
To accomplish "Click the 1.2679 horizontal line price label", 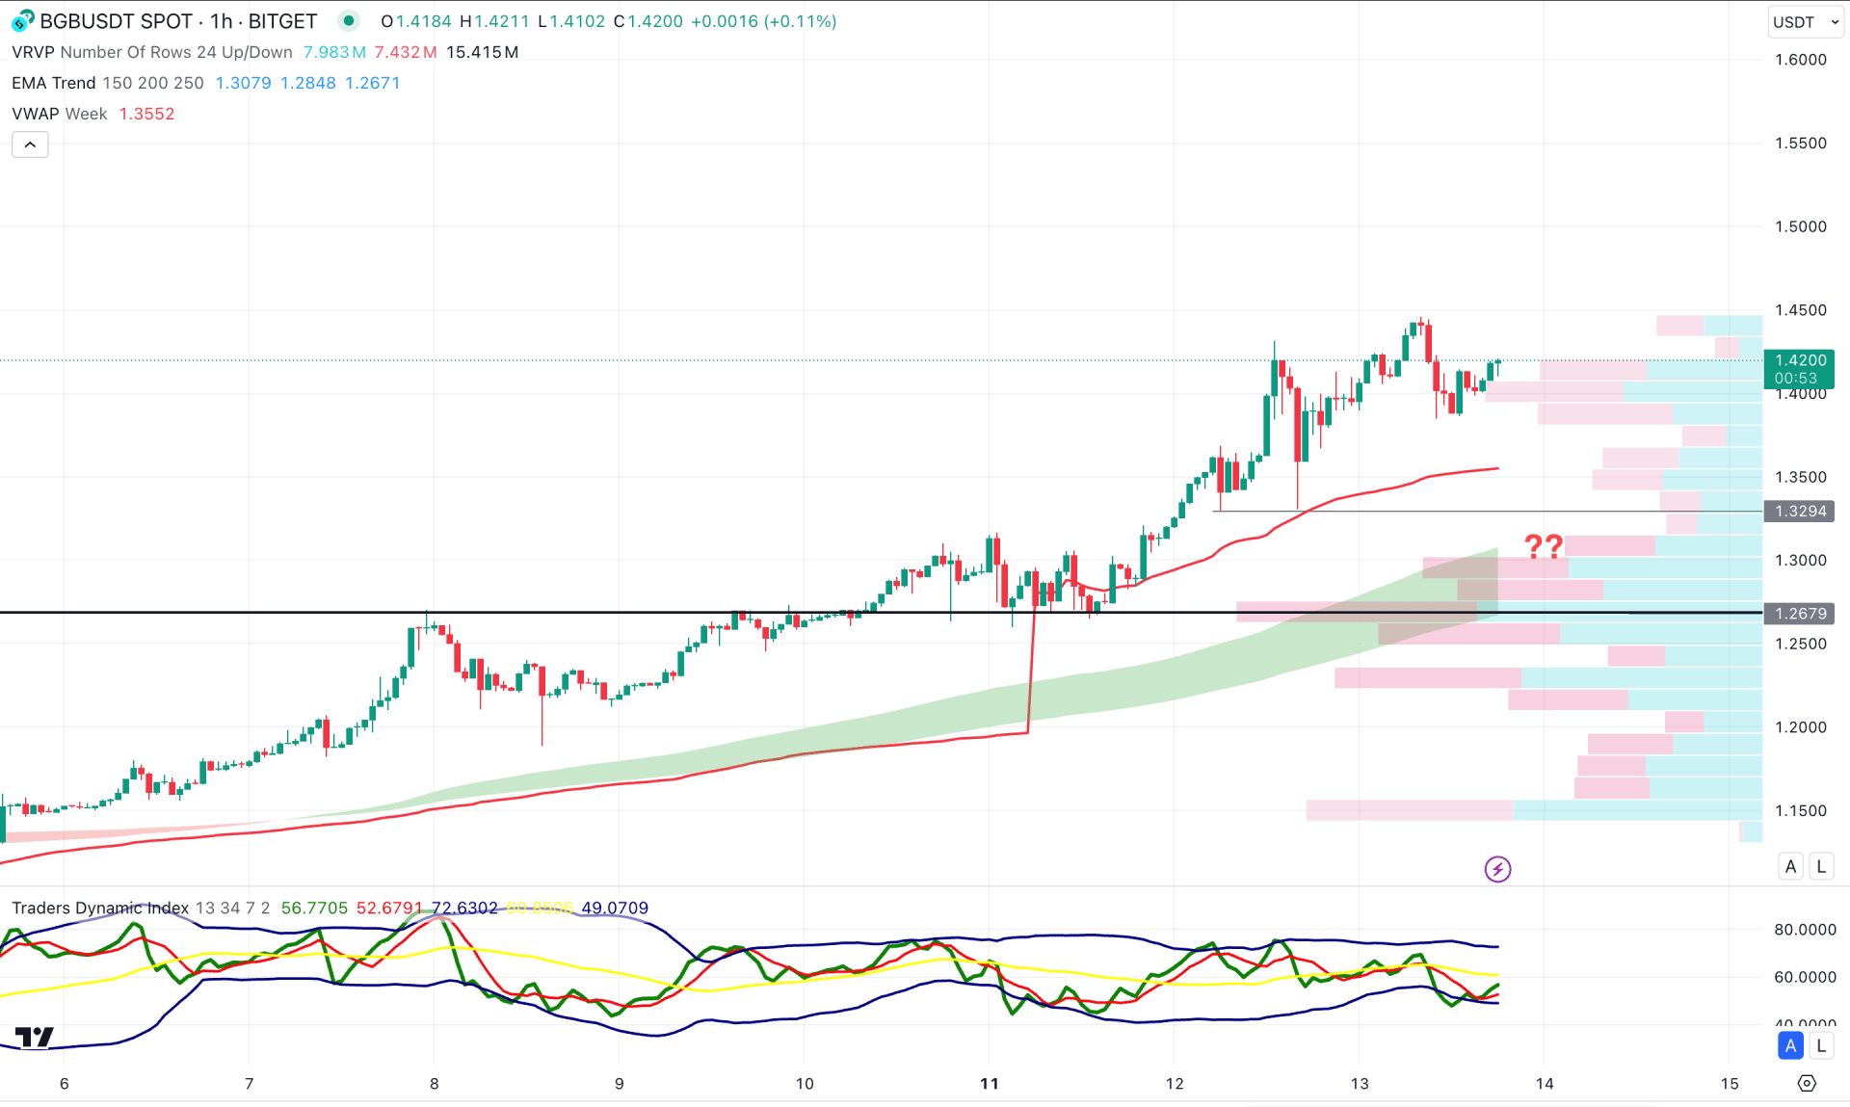I will tap(1799, 614).
